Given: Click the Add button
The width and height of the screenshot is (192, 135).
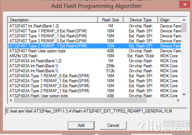Looking at the screenshot, I should click(x=81, y=125).
